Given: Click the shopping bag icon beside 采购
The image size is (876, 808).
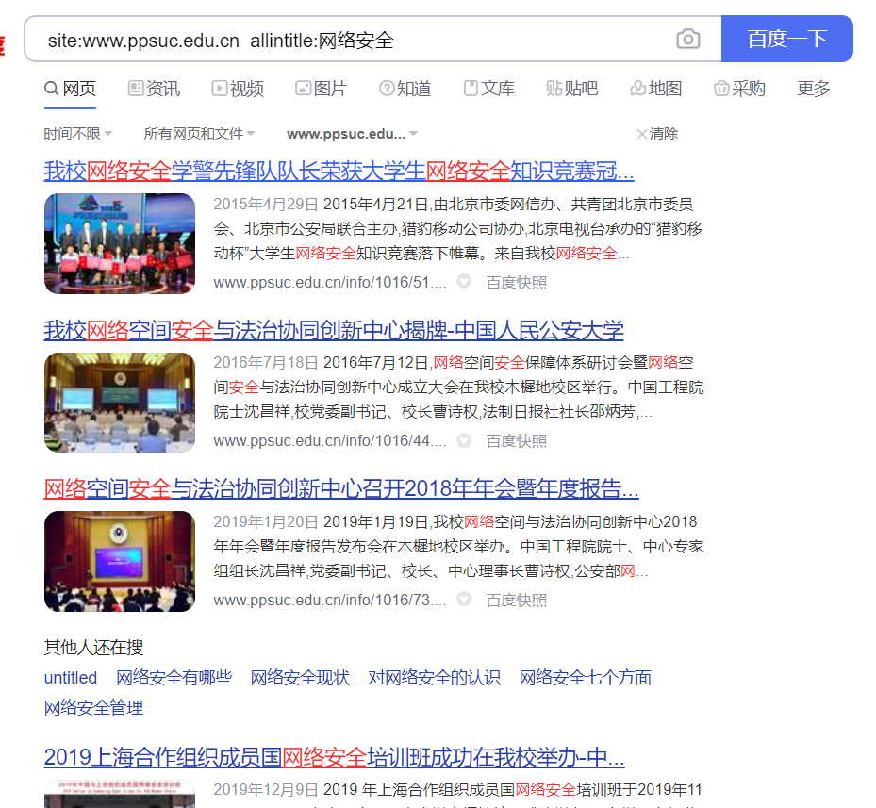Looking at the screenshot, I should (721, 89).
